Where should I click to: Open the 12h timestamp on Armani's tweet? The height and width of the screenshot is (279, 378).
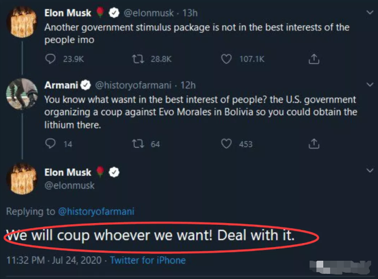188,86
